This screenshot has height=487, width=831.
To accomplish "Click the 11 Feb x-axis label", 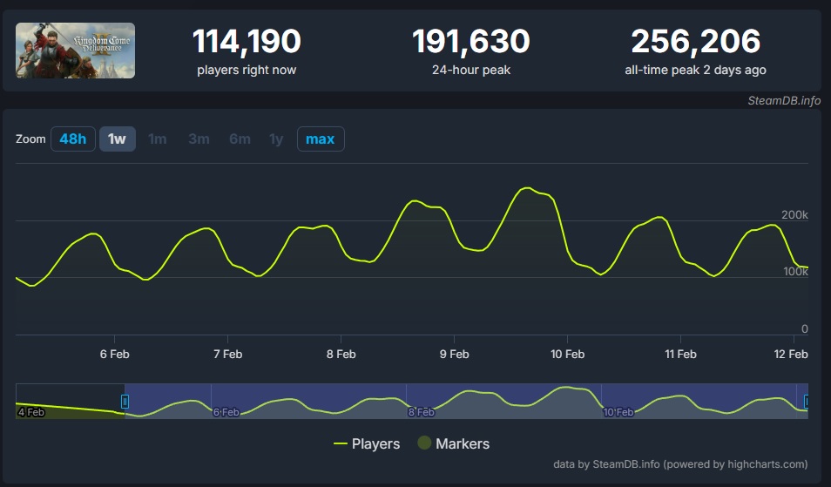I will point(680,354).
